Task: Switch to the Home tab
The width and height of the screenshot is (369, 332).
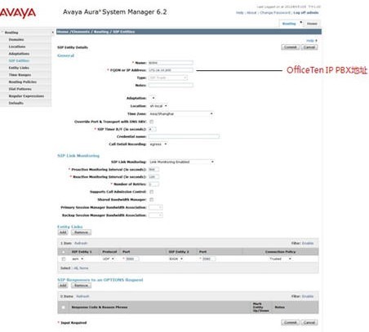Action: click(x=312, y=24)
